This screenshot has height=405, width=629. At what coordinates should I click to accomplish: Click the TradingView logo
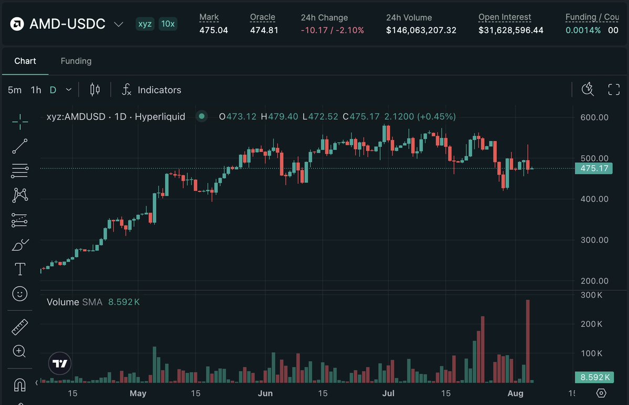[x=60, y=363]
